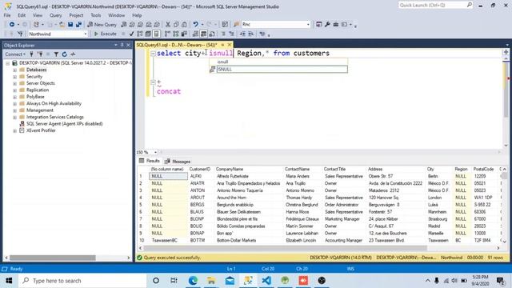This screenshot has width=512, height=288.
Task: Expand the Management node
Action: [14, 110]
